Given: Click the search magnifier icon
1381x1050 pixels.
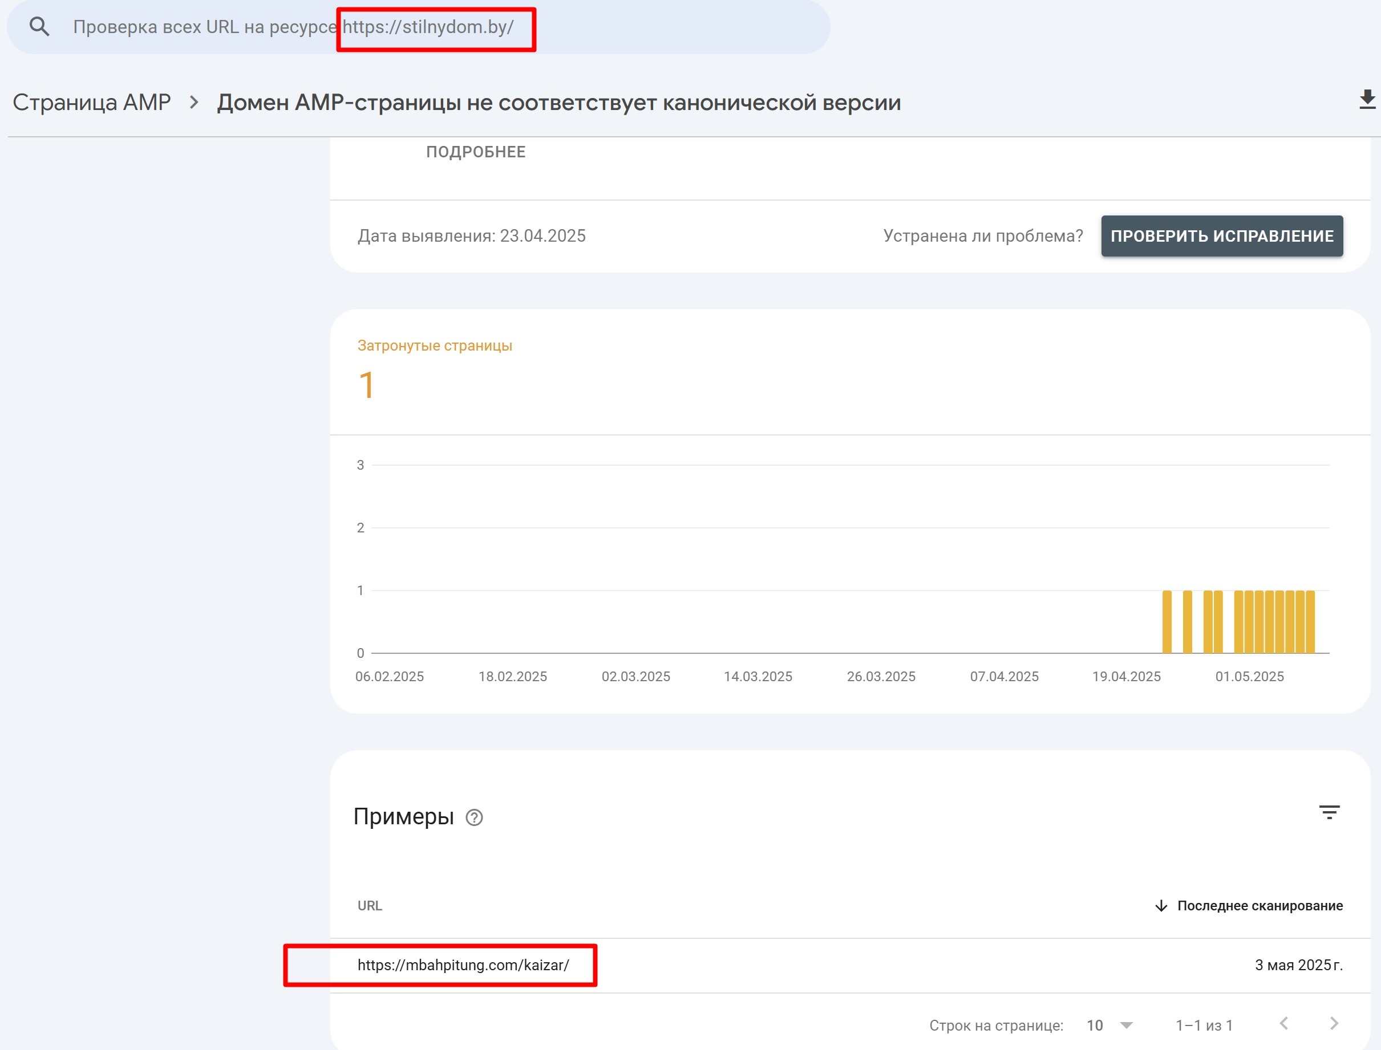Looking at the screenshot, I should [x=39, y=27].
